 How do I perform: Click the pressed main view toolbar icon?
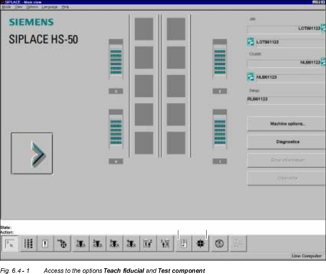(x=10, y=243)
